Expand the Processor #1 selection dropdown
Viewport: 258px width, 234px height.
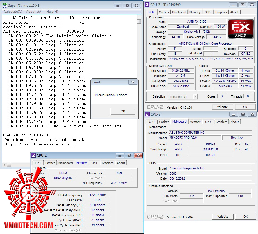click(195, 97)
